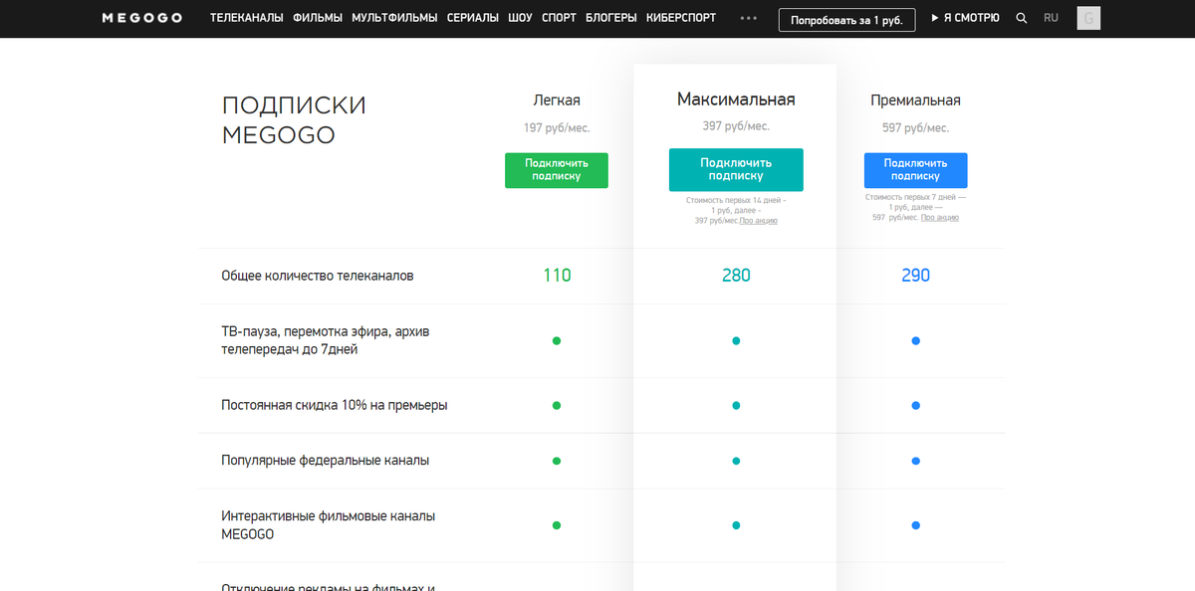Click Подписки MEGOGO heading
1195x591 pixels.
294,120
